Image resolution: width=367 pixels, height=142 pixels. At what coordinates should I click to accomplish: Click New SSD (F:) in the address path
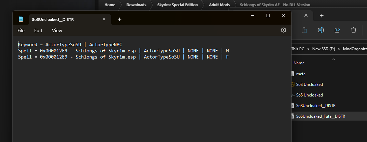click(x=324, y=49)
